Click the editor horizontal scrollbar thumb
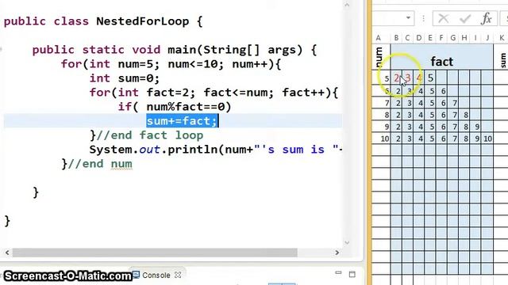 point(155,253)
